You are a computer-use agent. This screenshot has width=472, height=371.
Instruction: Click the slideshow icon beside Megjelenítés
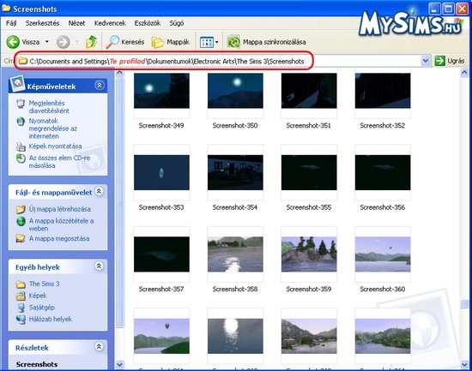(21, 104)
